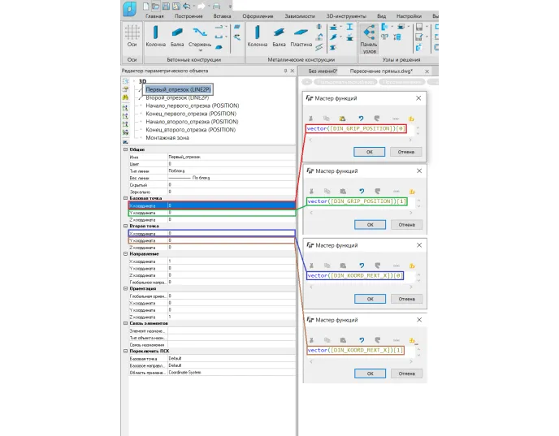559x436 pixels.
Task: Click cut scissors in GRIP_POSITION [0] dialog
Action: click(x=310, y=119)
